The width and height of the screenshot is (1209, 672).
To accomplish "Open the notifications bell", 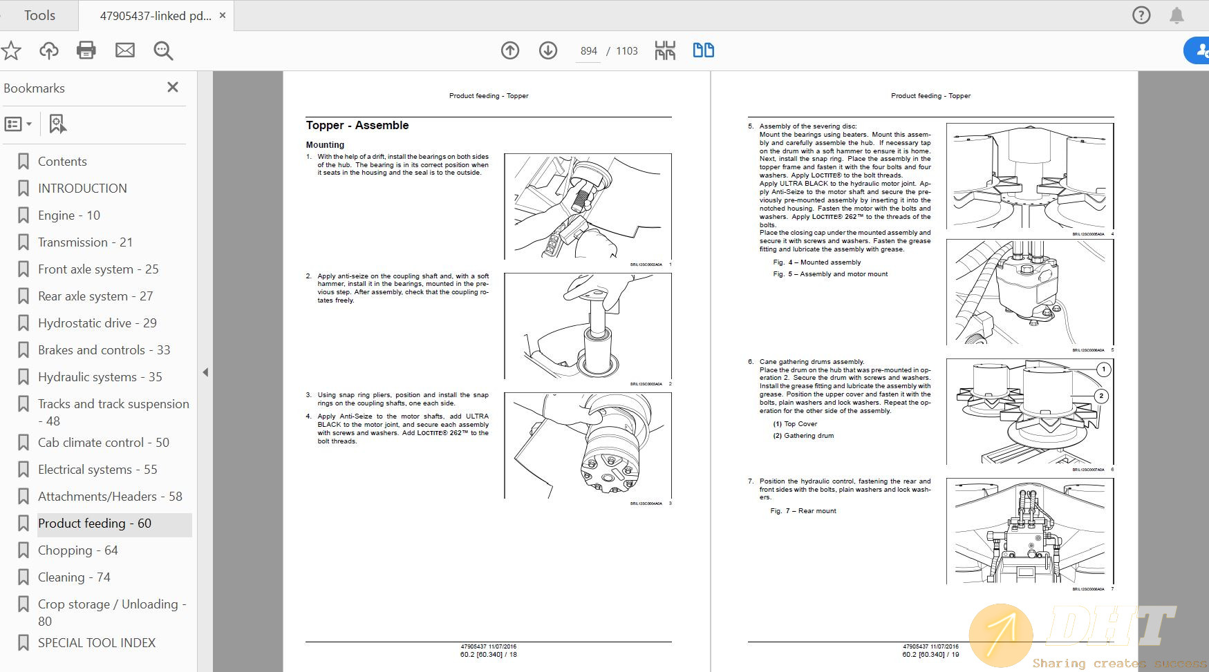I will tap(1177, 15).
